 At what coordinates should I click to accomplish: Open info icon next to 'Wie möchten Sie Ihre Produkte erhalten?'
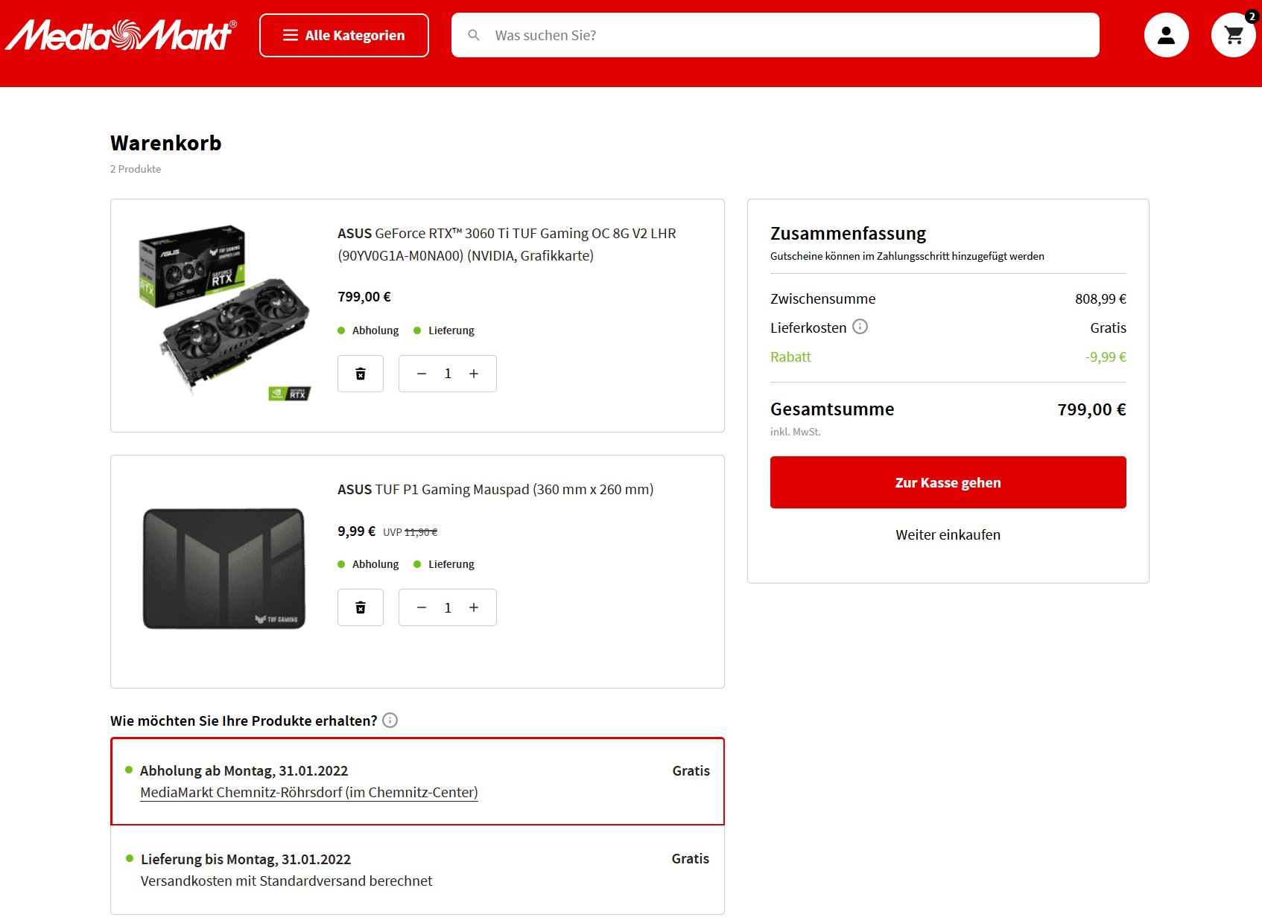coord(390,720)
